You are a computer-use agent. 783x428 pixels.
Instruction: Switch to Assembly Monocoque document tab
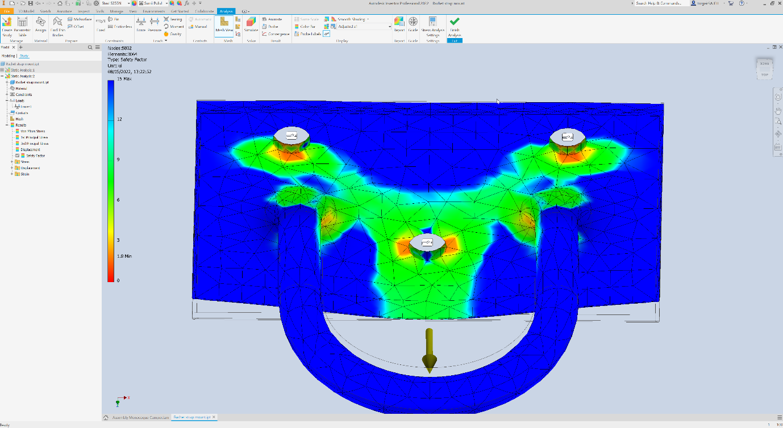pyautogui.click(x=141, y=417)
